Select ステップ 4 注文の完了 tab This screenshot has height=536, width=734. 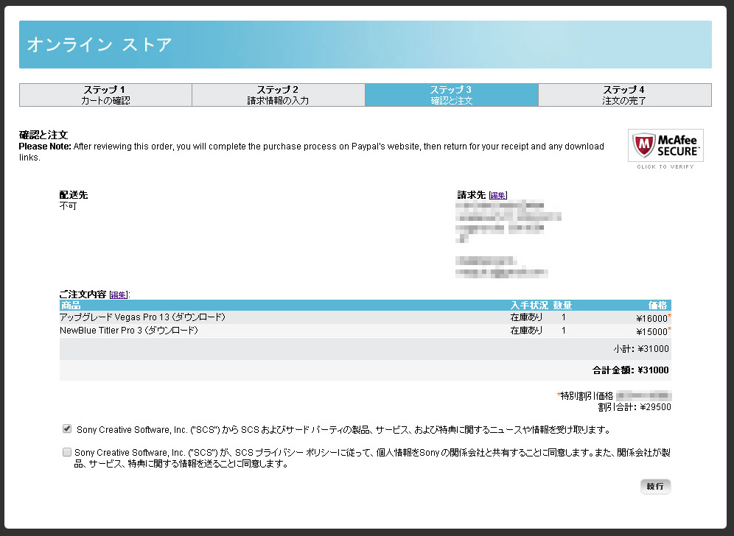pos(625,95)
